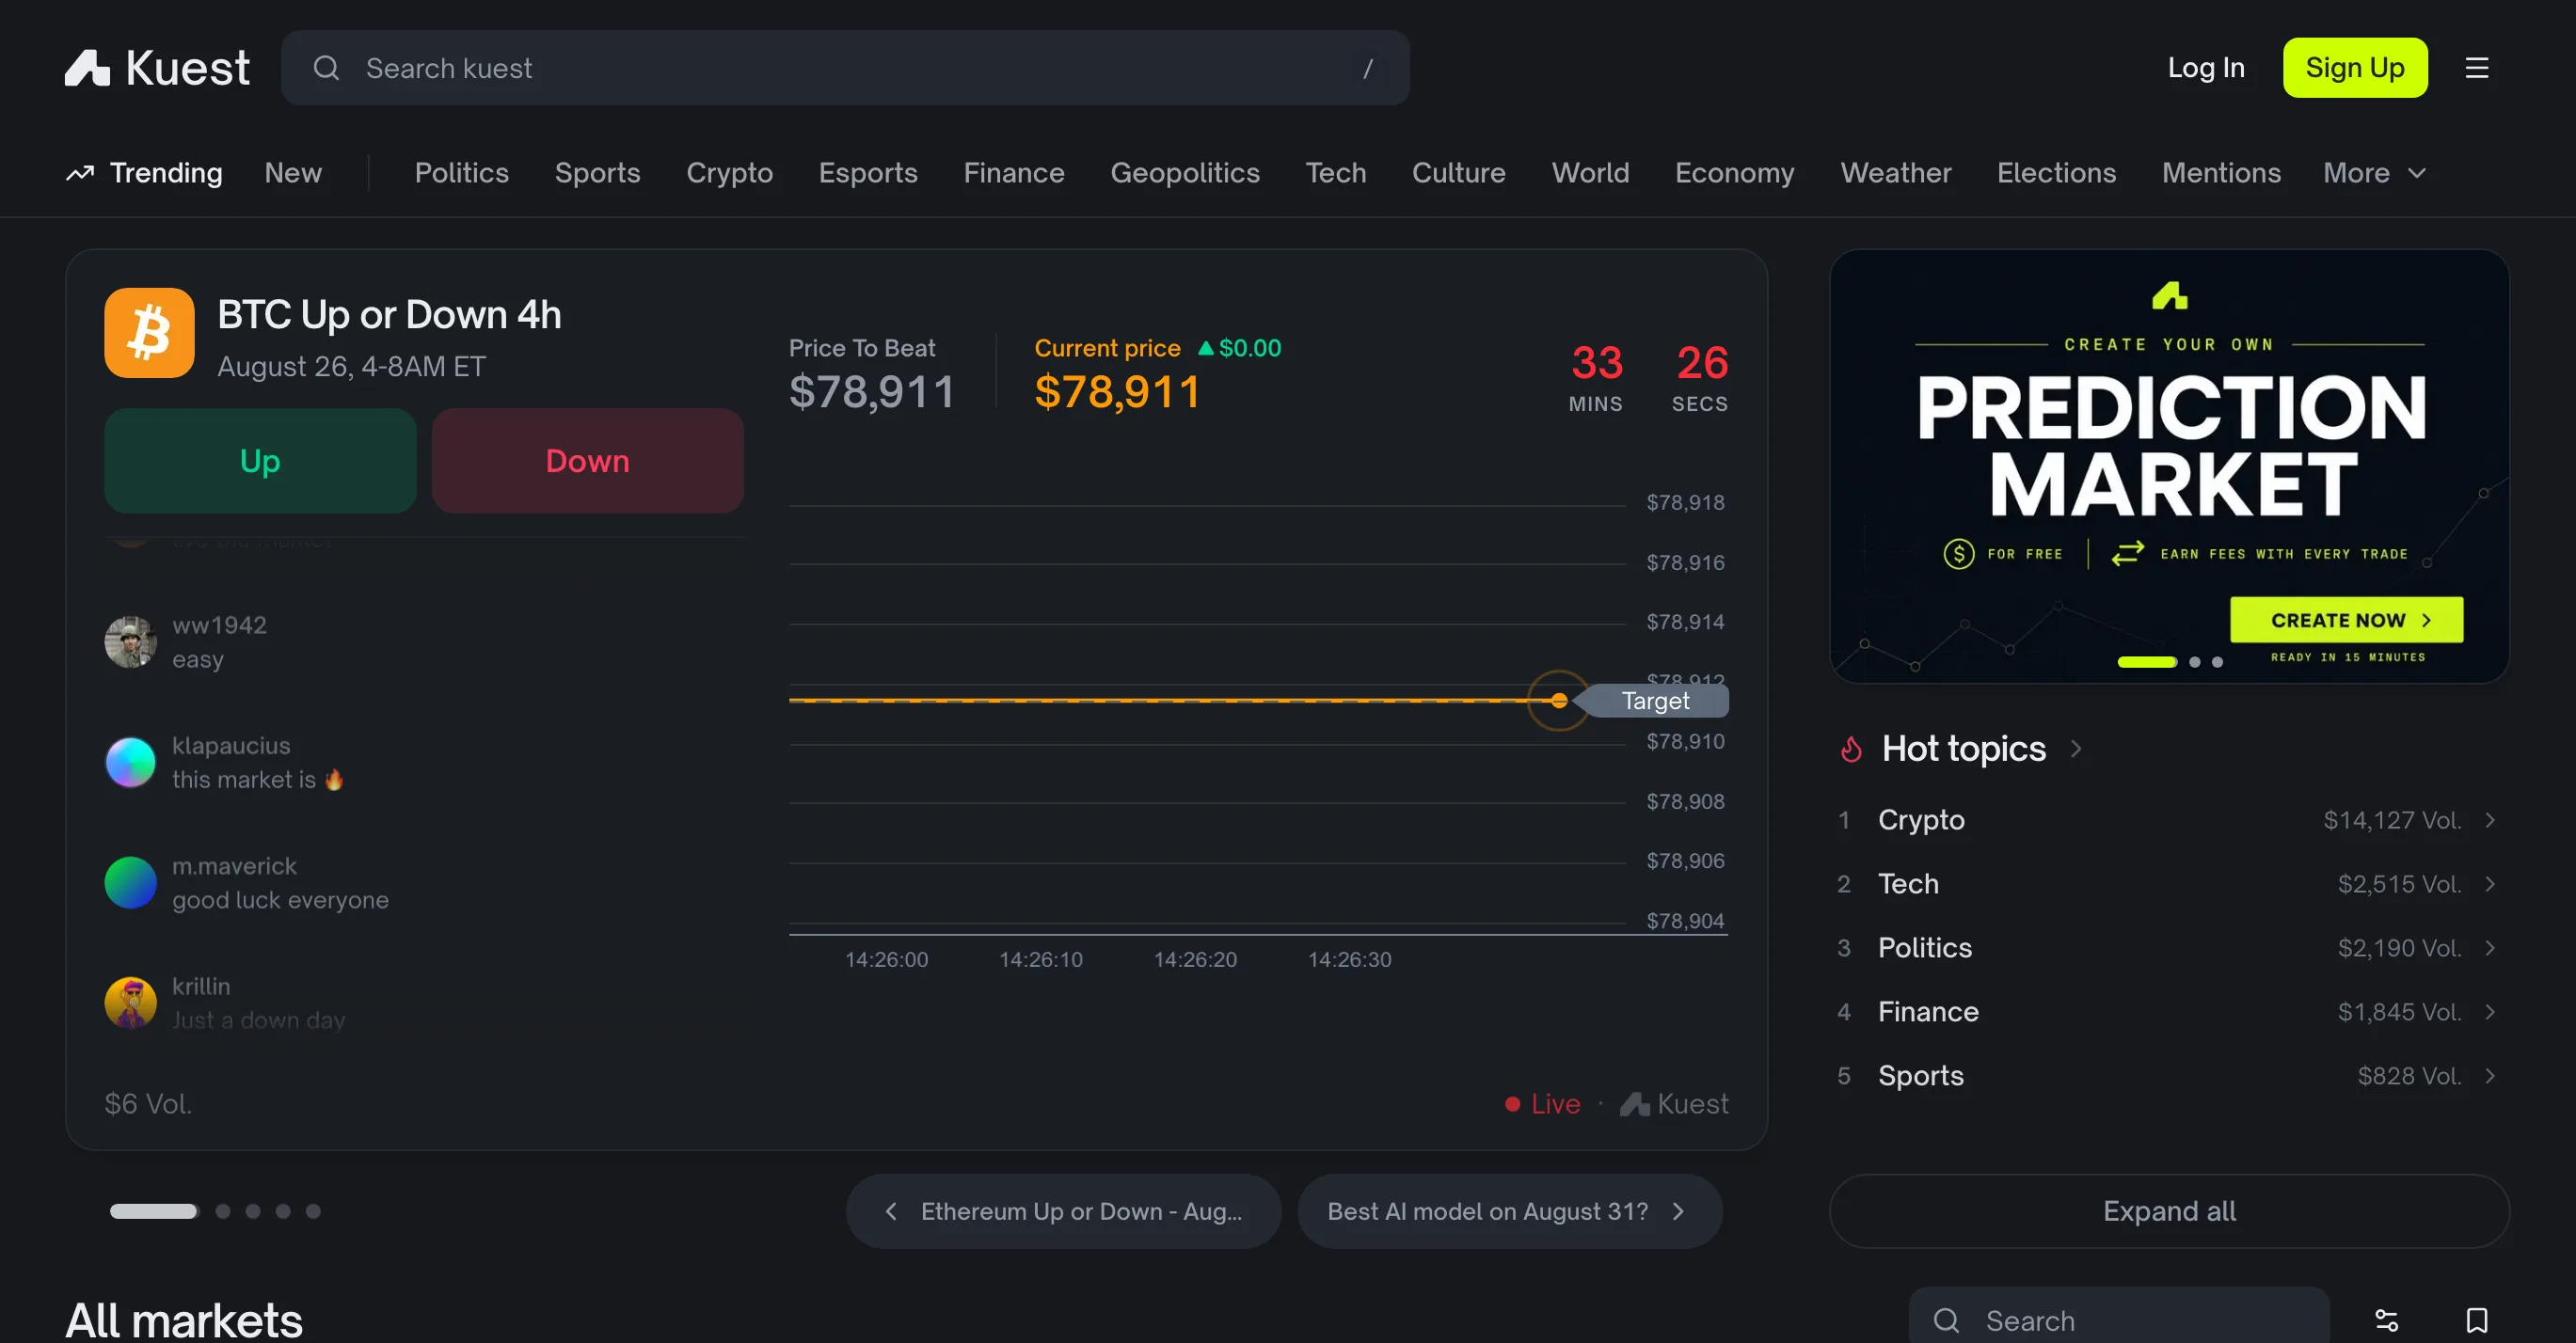Click the bookmark icon near markets search
This screenshot has height=1343, width=2576.
(x=2476, y=1320)
